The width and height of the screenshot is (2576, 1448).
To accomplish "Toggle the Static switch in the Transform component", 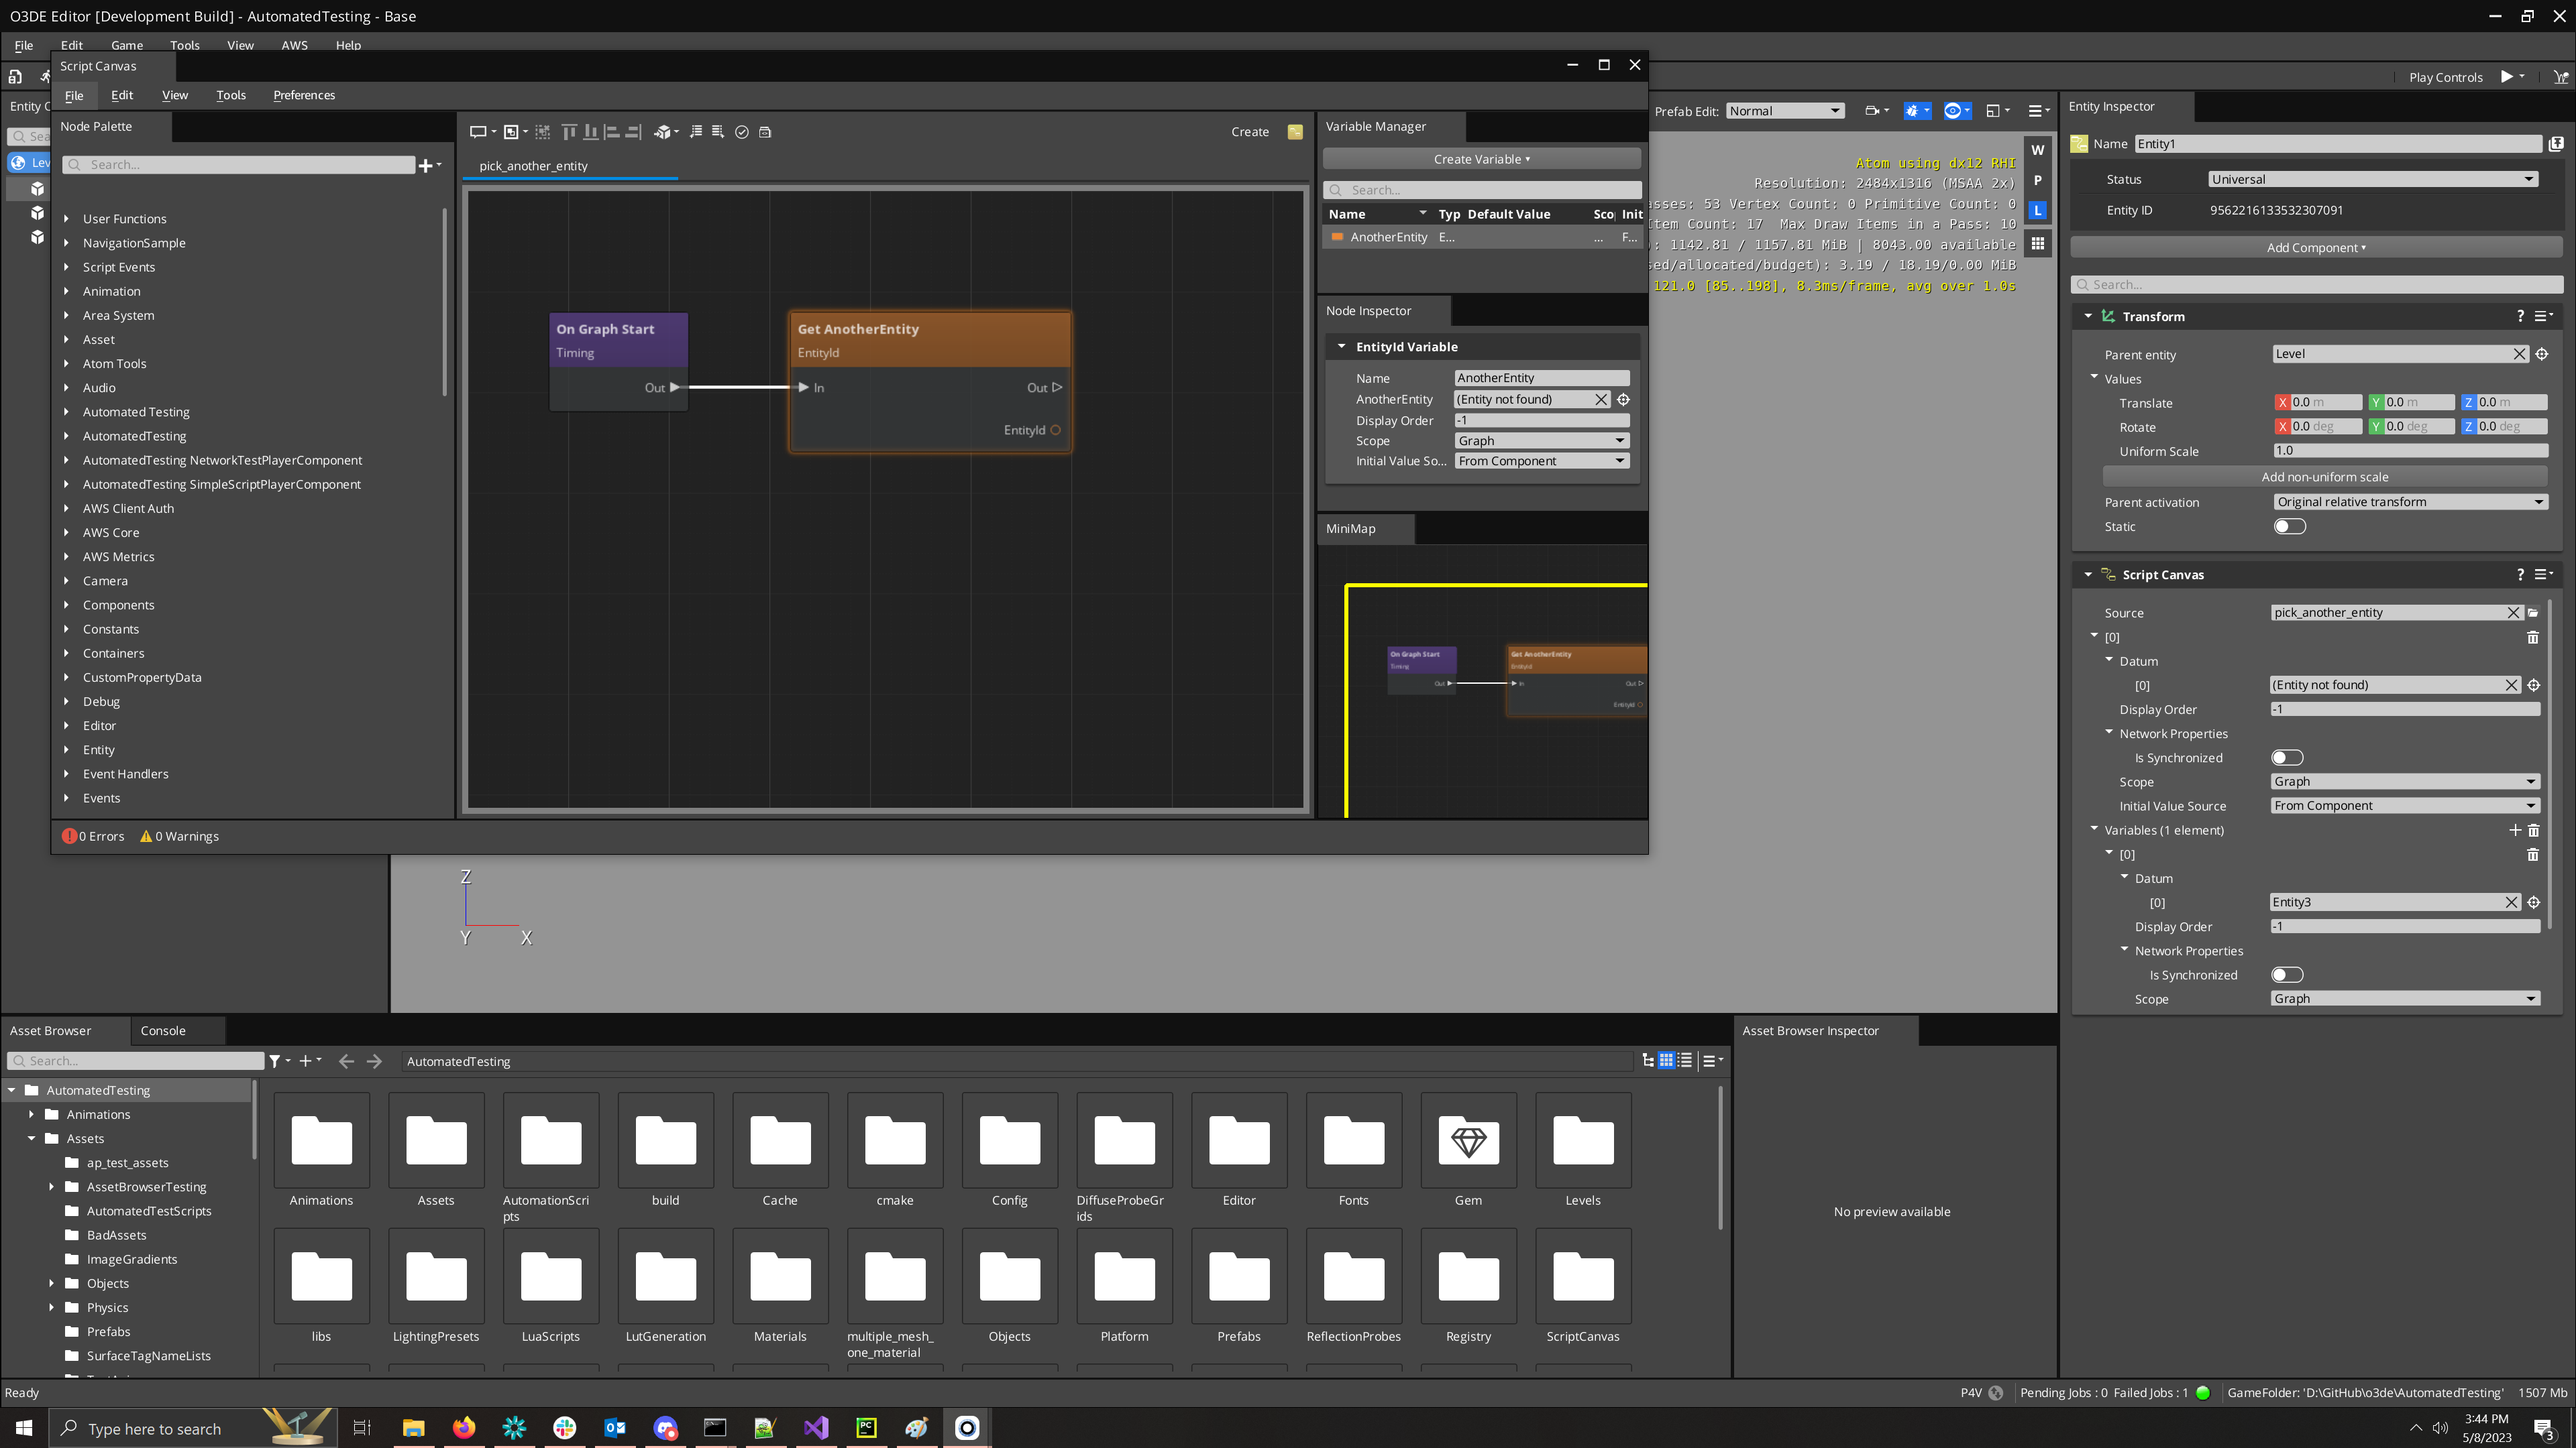I will coord(2289,526).
